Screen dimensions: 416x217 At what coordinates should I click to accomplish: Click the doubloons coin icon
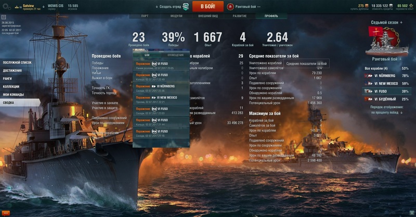(367, 6)
